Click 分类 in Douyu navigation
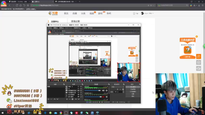Viewport: 205px width, 115px height. [x=83, y=14]
